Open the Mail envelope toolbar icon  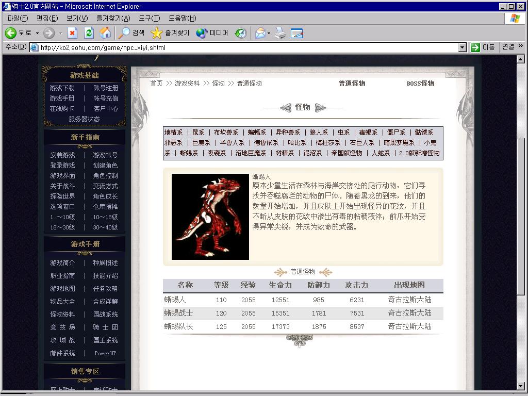(260, 33)
